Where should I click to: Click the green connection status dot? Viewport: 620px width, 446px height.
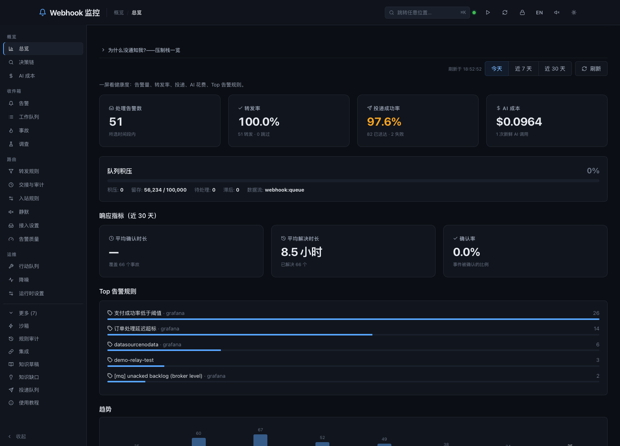tap(474, 12)
